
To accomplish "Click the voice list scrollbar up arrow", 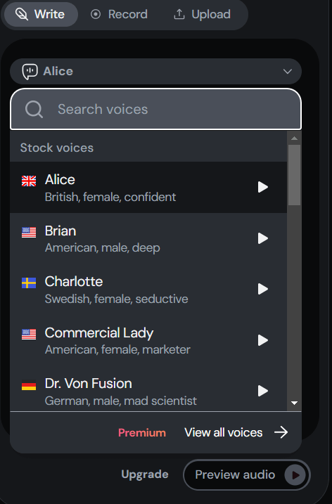I will (294, 138).
